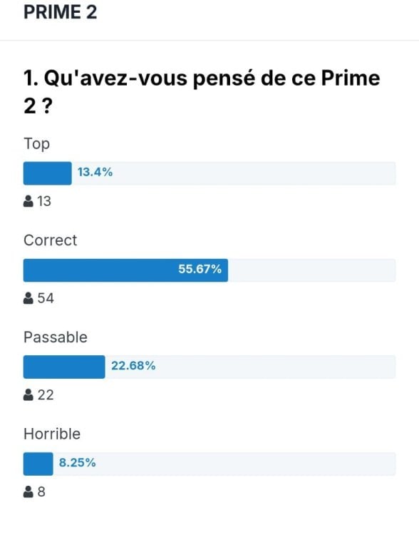Select the Top result bar

[209, 173]
